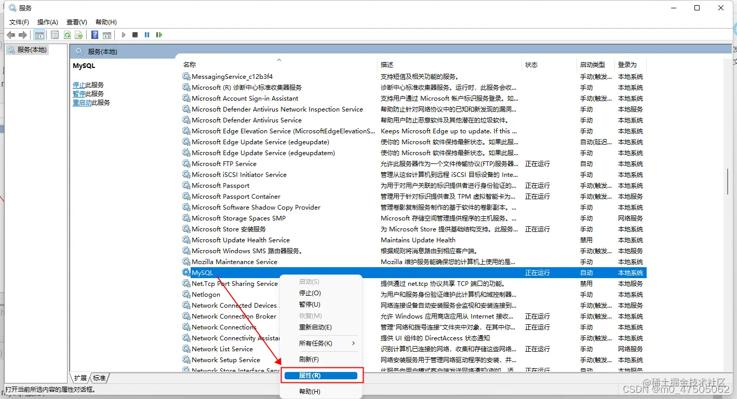The height and width of the screenshot is (399, 737).
Task: Click the green Refresh toolbar icon
Action: tap(67, 35)
